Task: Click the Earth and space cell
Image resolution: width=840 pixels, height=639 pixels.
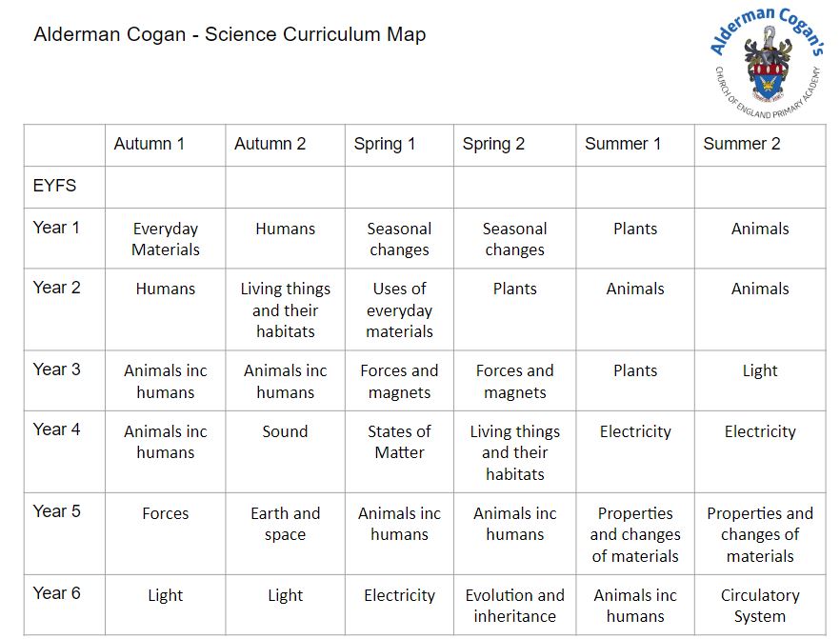Action: [285, 524]
